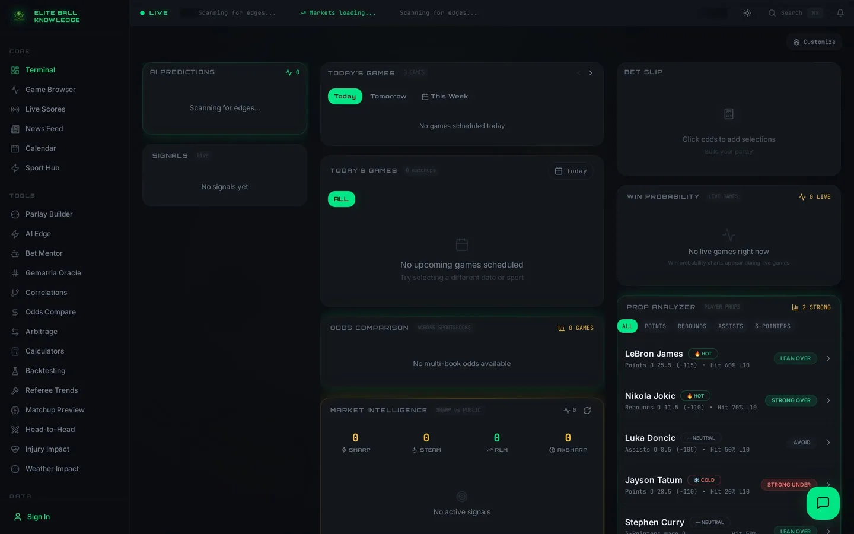This screenshot has width=854, height=534.
Task: Click the Sport Hub lightning icon
Action: [15, 168]
